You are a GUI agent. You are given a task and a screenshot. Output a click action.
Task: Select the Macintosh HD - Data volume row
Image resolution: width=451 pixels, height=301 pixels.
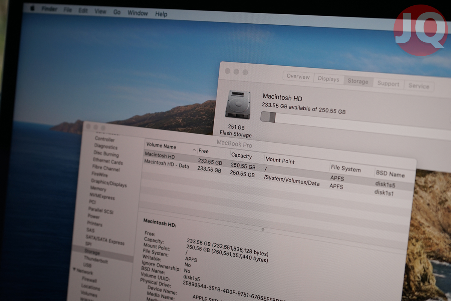[x=277, y=178]
